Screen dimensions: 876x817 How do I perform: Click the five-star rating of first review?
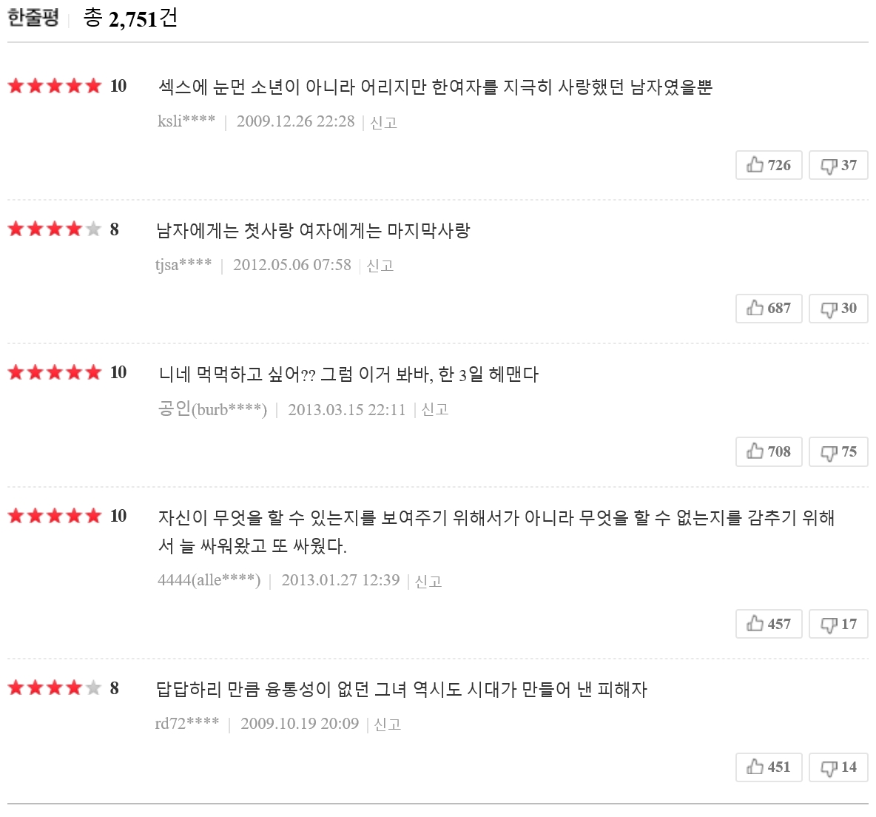[55, 86]
